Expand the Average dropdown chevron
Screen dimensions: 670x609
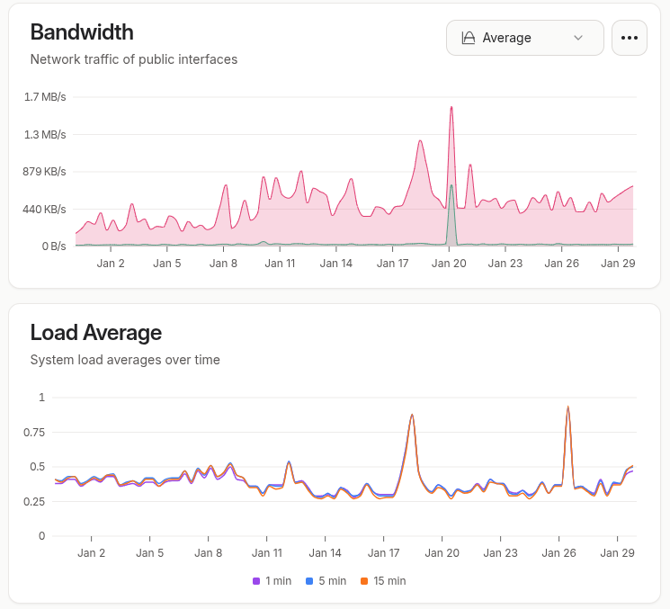[578, 38]
